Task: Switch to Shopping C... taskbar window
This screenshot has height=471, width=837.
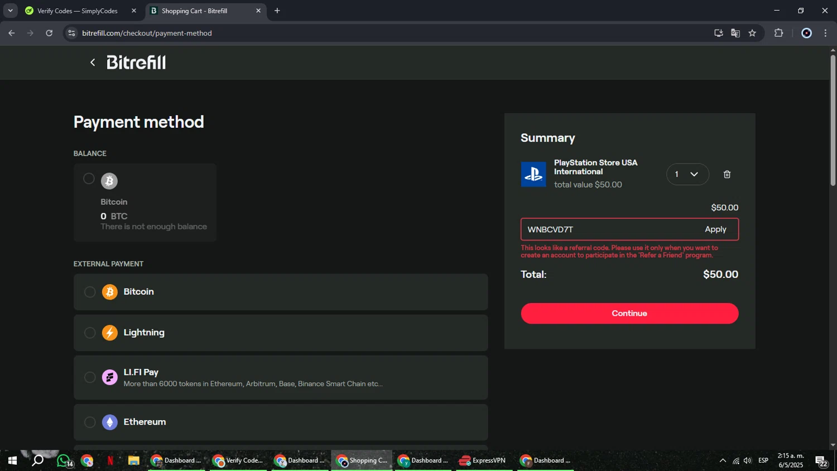Action: tap(362, 461)
